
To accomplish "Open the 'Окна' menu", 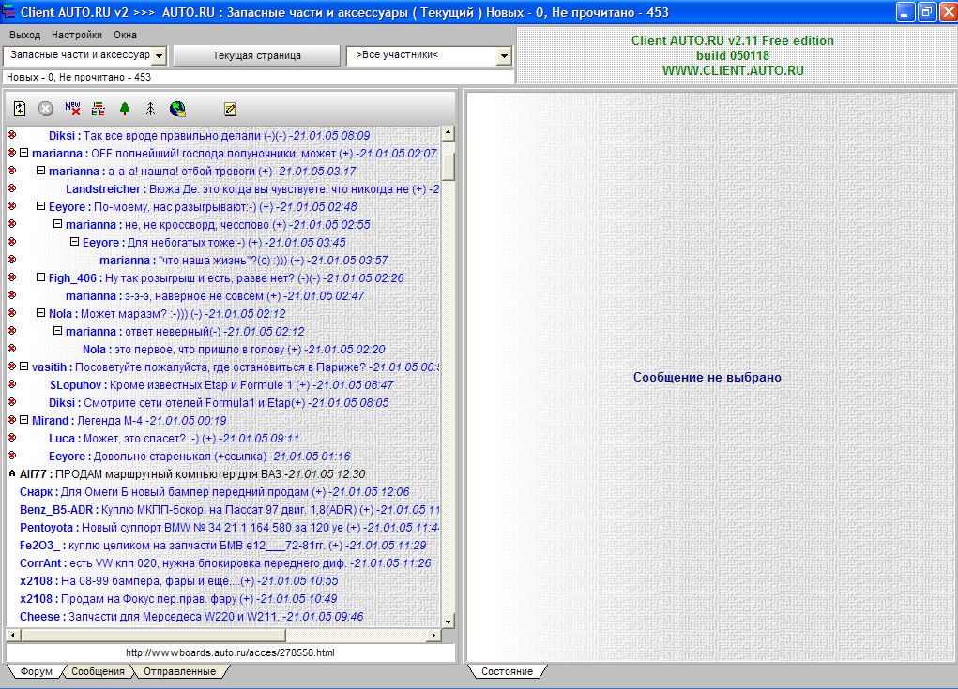I will (x=125, y=35).
